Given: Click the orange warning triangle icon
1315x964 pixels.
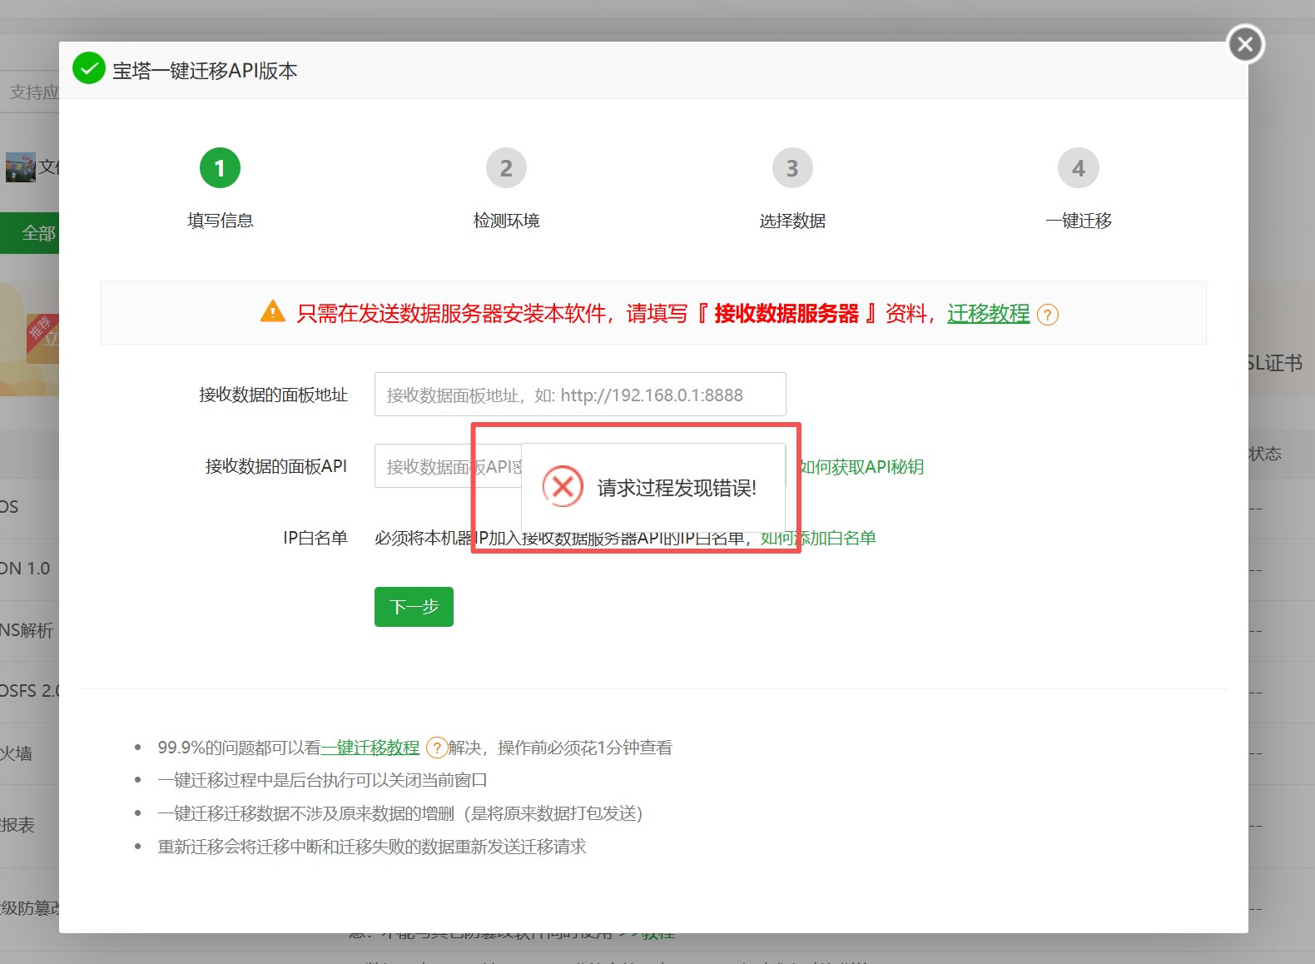Looking at the screenshot, I should coord(273,311).
